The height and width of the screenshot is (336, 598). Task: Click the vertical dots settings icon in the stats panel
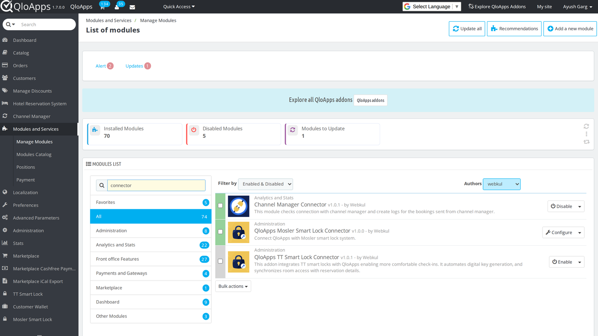tap(586, 134)
